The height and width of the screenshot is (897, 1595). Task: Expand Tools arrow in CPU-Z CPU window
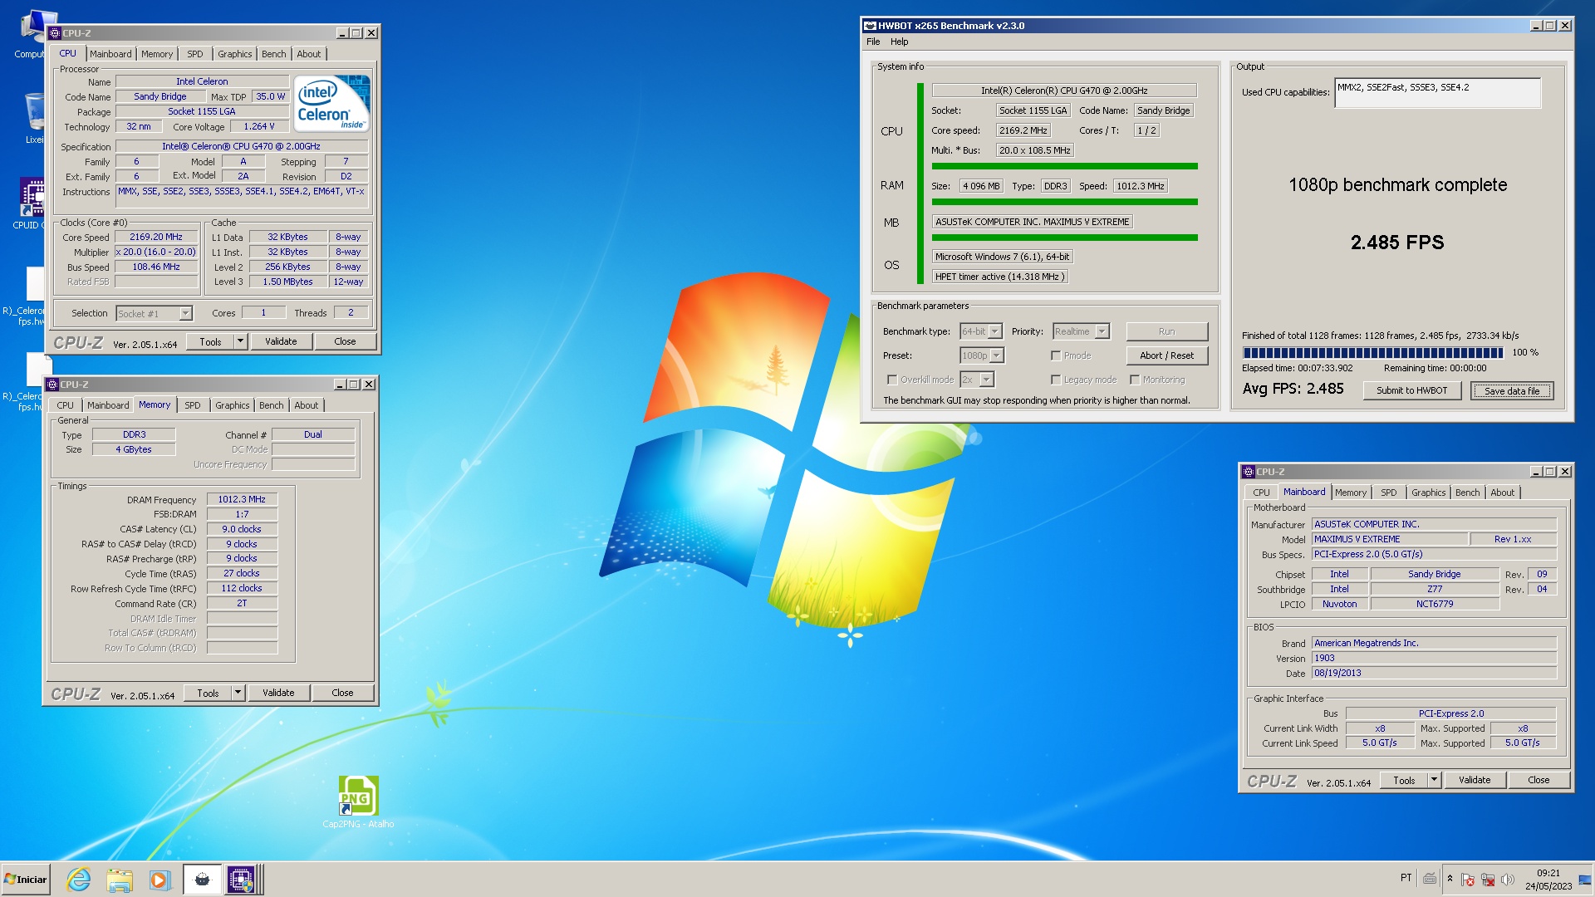240,341
